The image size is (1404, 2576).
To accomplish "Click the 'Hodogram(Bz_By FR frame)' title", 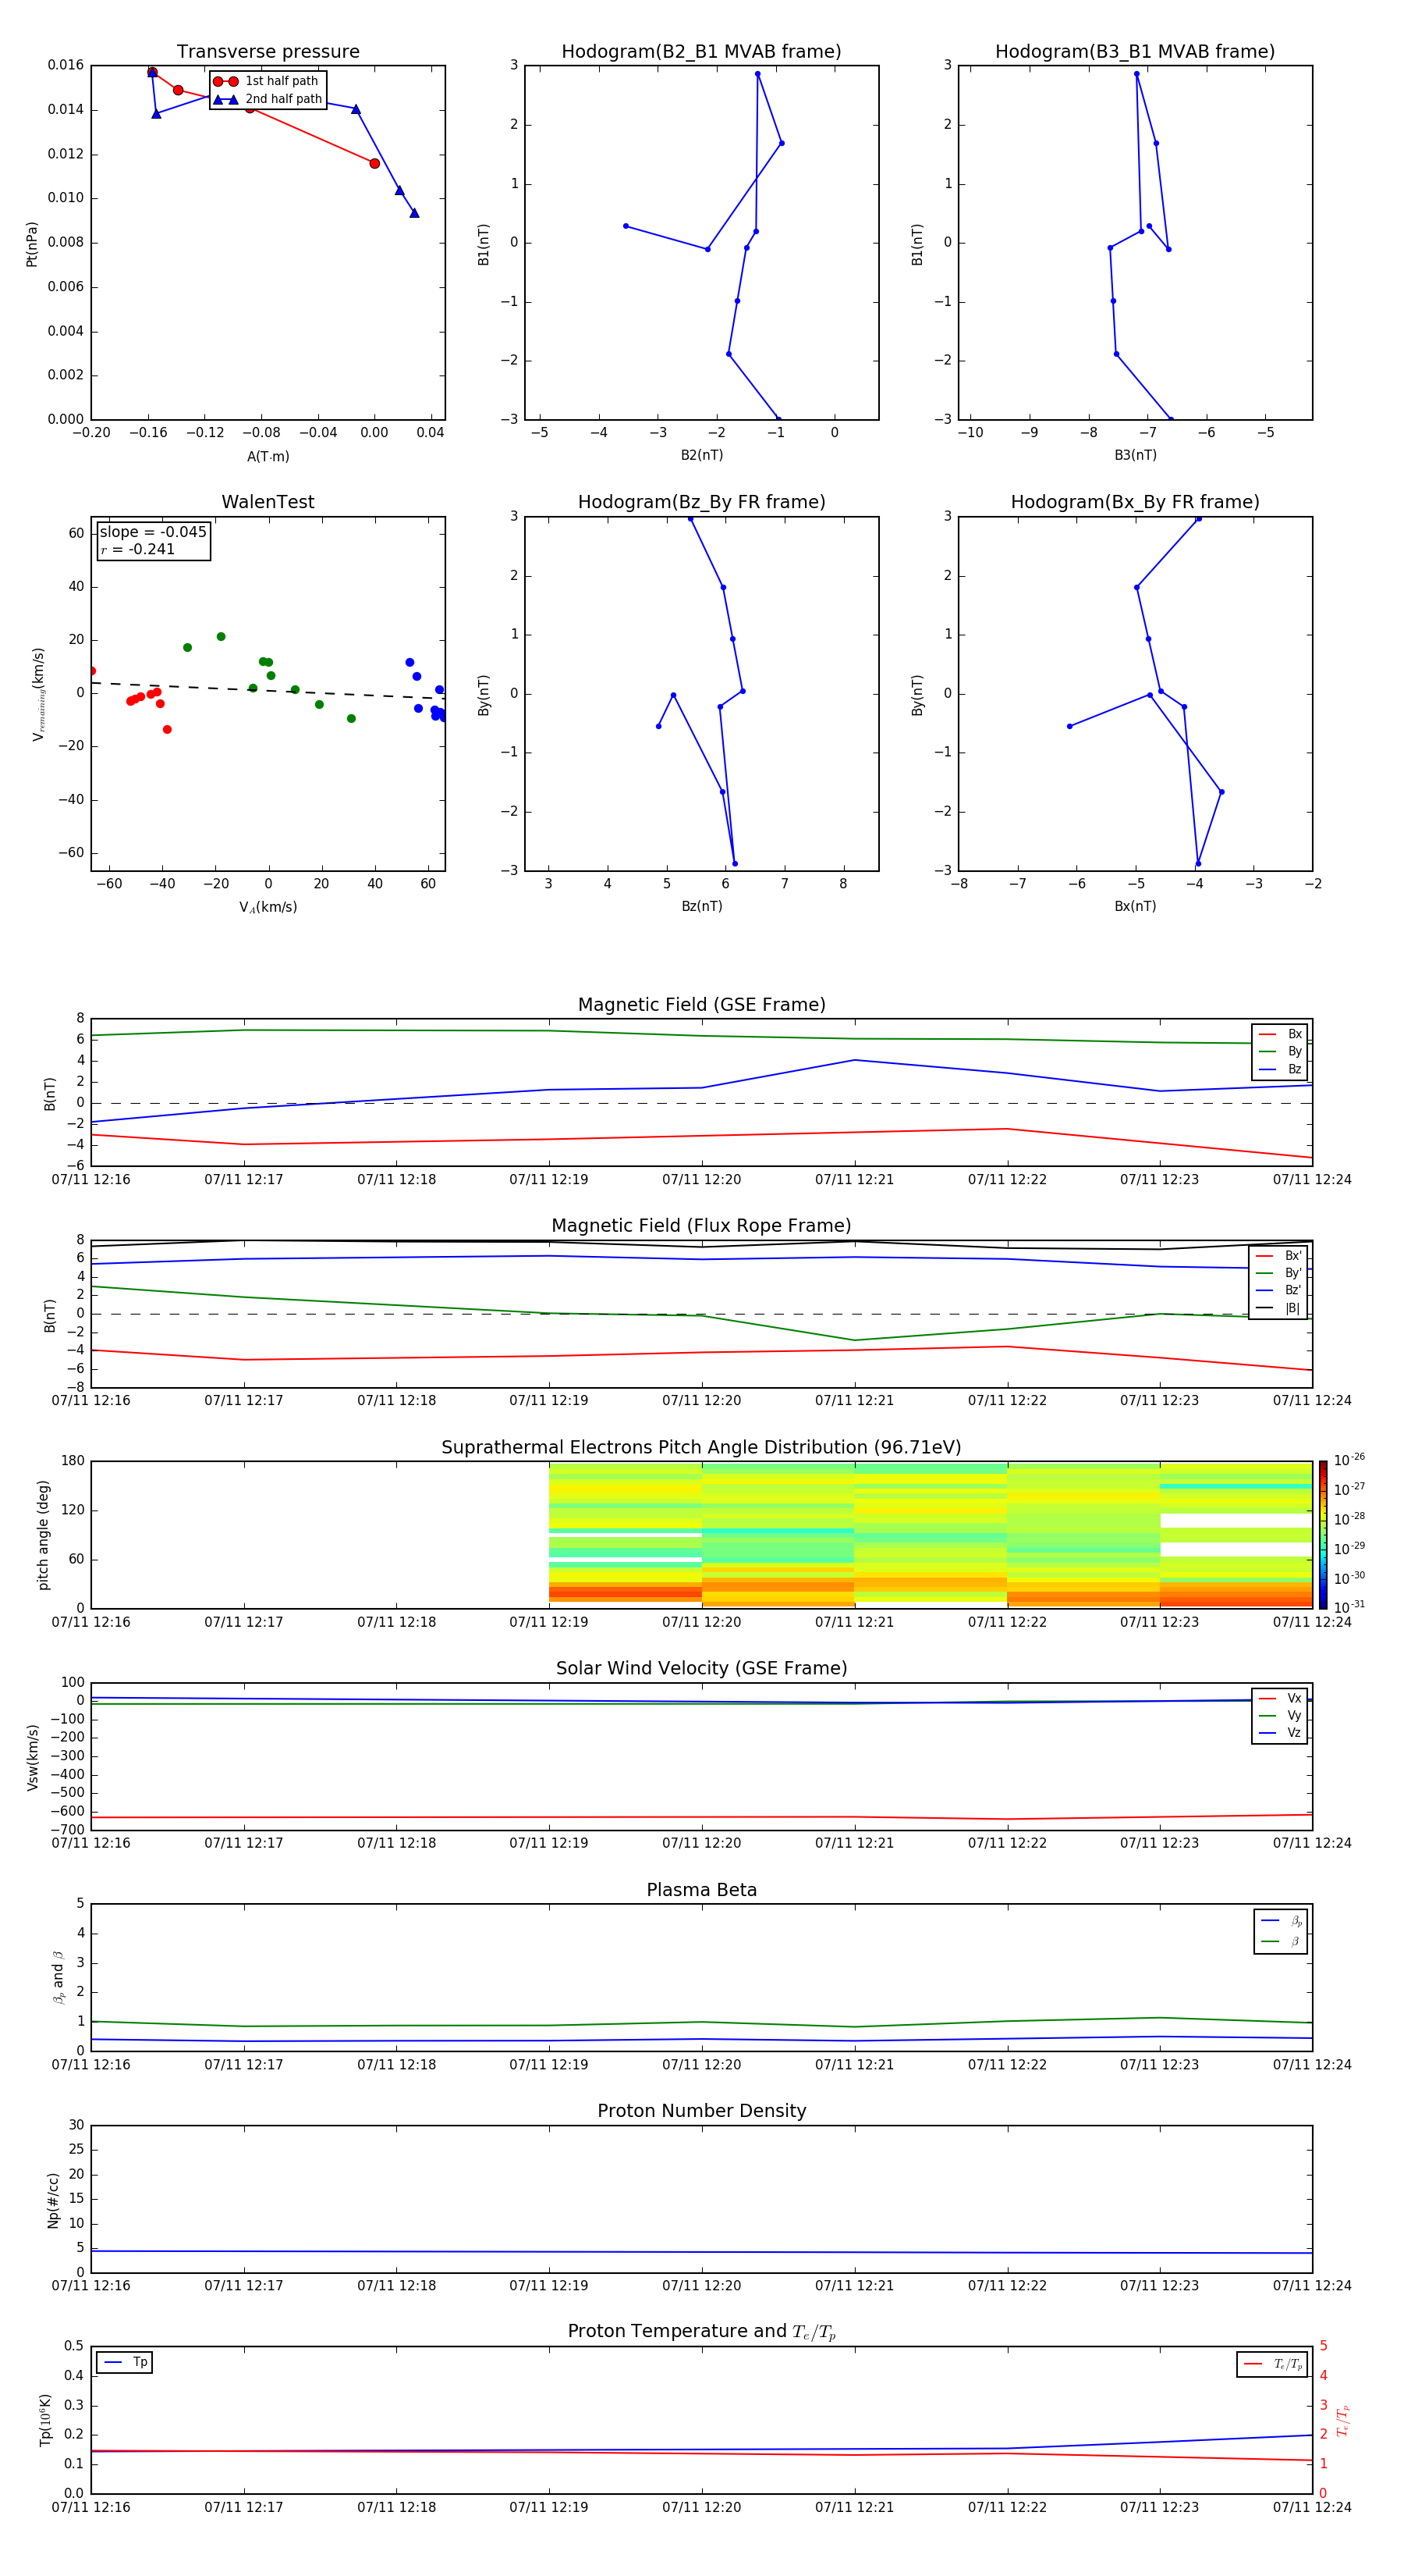I will point(701,502).
